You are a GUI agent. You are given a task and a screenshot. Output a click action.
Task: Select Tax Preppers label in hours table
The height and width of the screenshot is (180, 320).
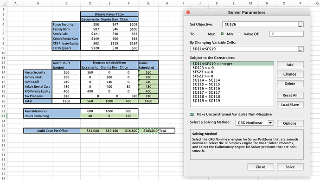pyautogui.click(x=38, y=96)
